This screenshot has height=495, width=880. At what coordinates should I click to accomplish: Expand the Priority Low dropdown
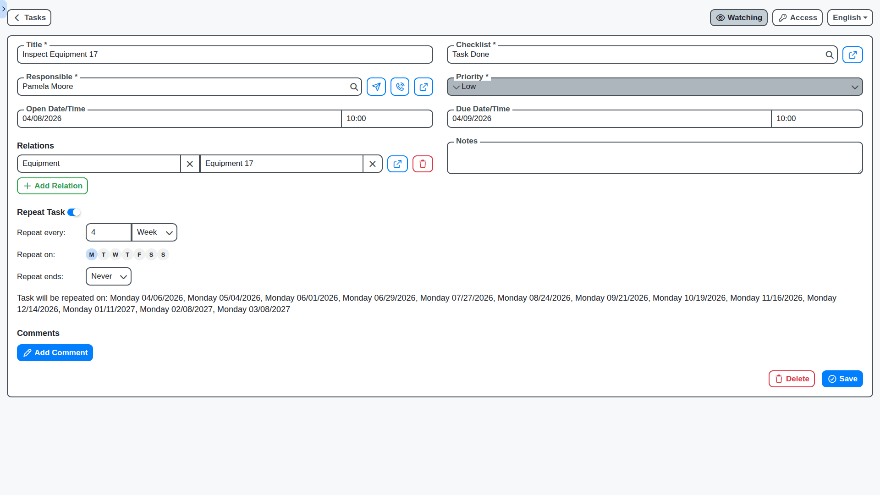pos(654,87)
